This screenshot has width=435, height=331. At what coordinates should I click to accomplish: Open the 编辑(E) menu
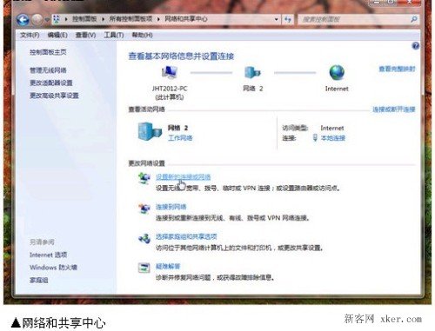click(x=57, y=35)
